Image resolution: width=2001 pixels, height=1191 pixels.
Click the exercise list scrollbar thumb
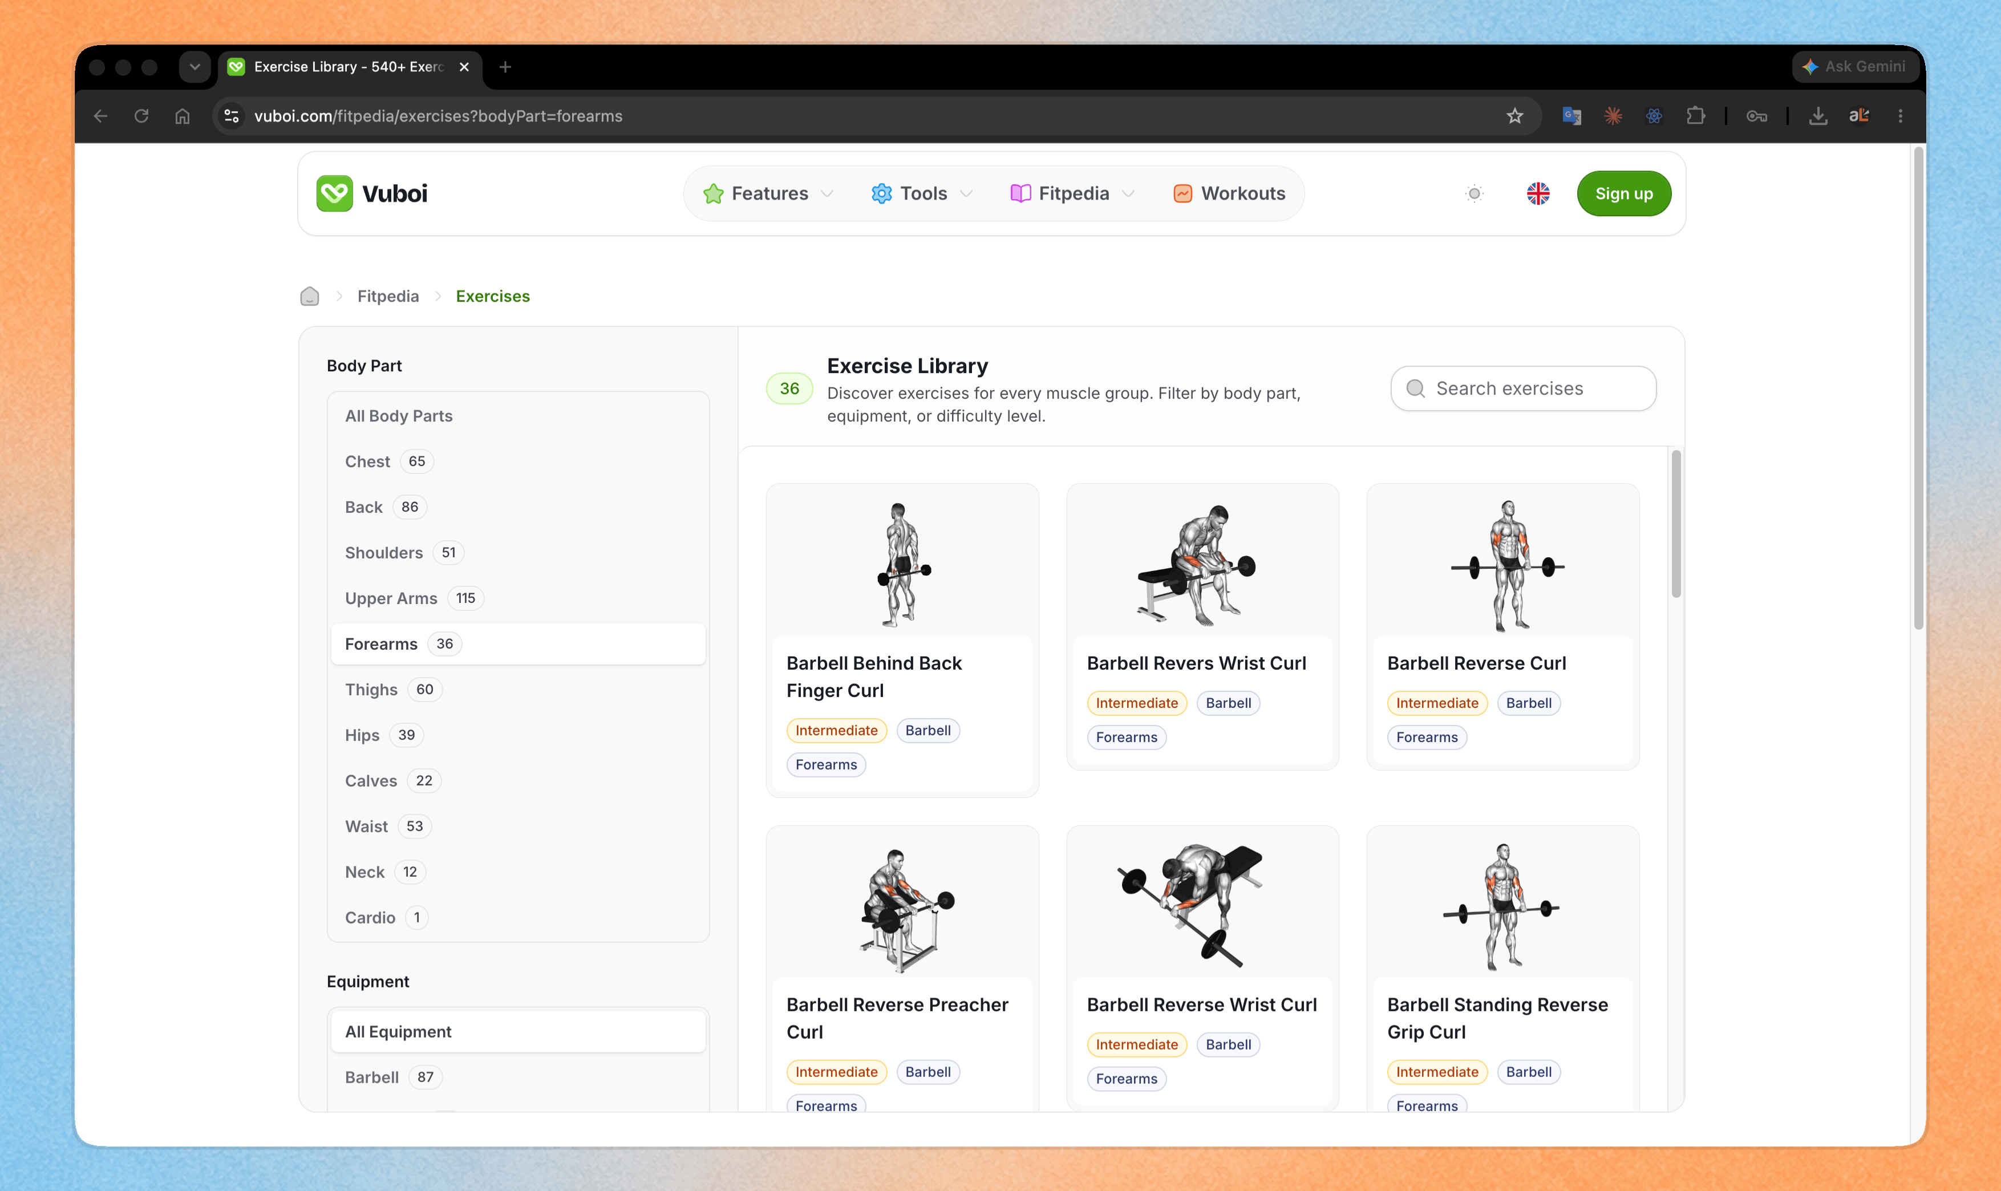click(x=1676, y=524)
